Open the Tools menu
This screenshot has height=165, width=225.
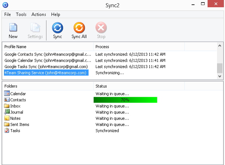21,15
